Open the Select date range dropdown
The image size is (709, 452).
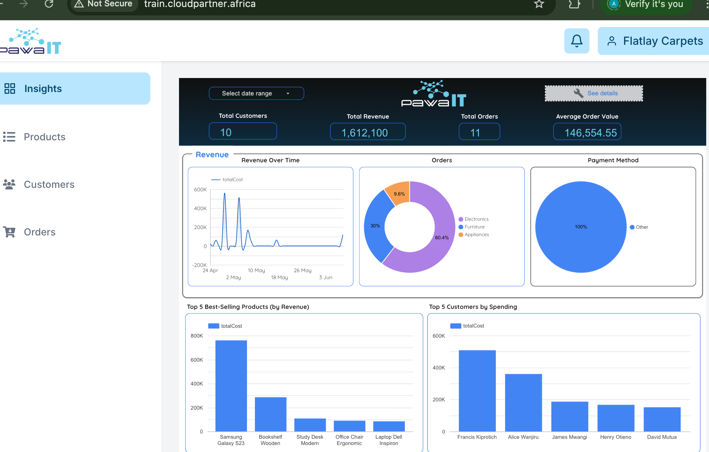click(256, 93)
